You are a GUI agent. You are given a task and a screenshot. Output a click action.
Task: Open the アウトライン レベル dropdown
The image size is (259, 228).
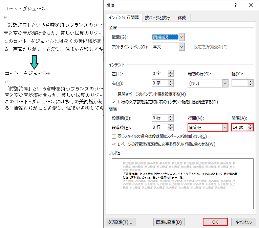(181, 47)
